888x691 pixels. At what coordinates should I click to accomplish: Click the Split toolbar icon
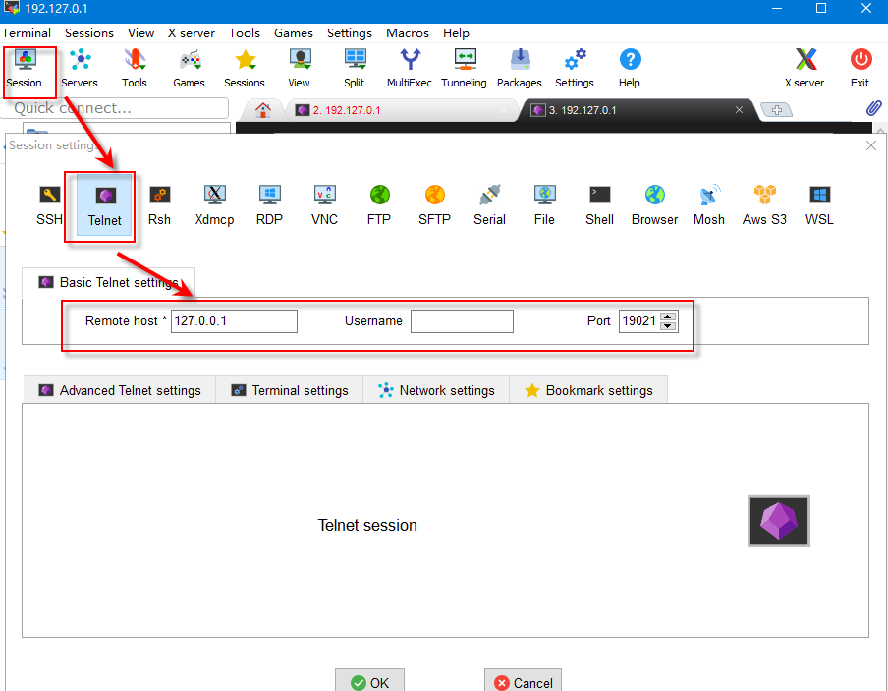point(355,69)
